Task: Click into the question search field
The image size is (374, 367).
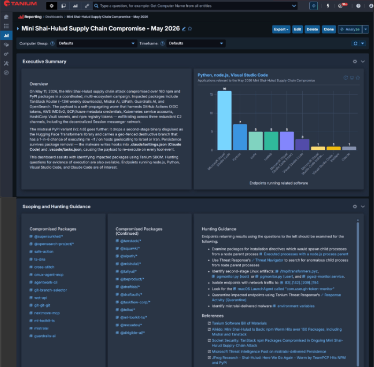Action: [x=193, y=6]
